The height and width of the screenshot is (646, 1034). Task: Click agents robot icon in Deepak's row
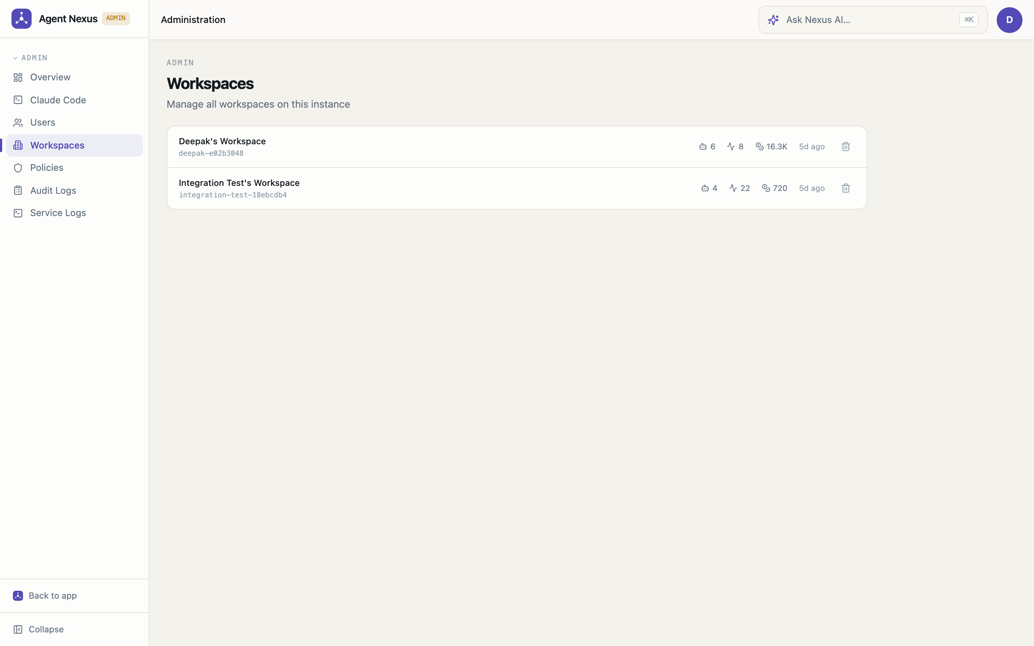[703, 146]
